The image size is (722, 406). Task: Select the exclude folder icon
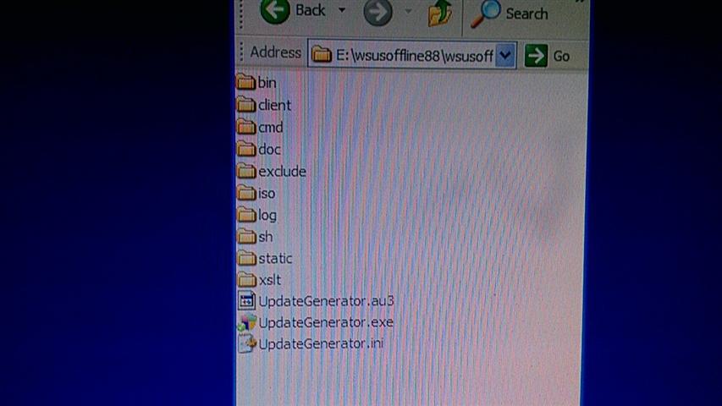[x=246, y=171]
